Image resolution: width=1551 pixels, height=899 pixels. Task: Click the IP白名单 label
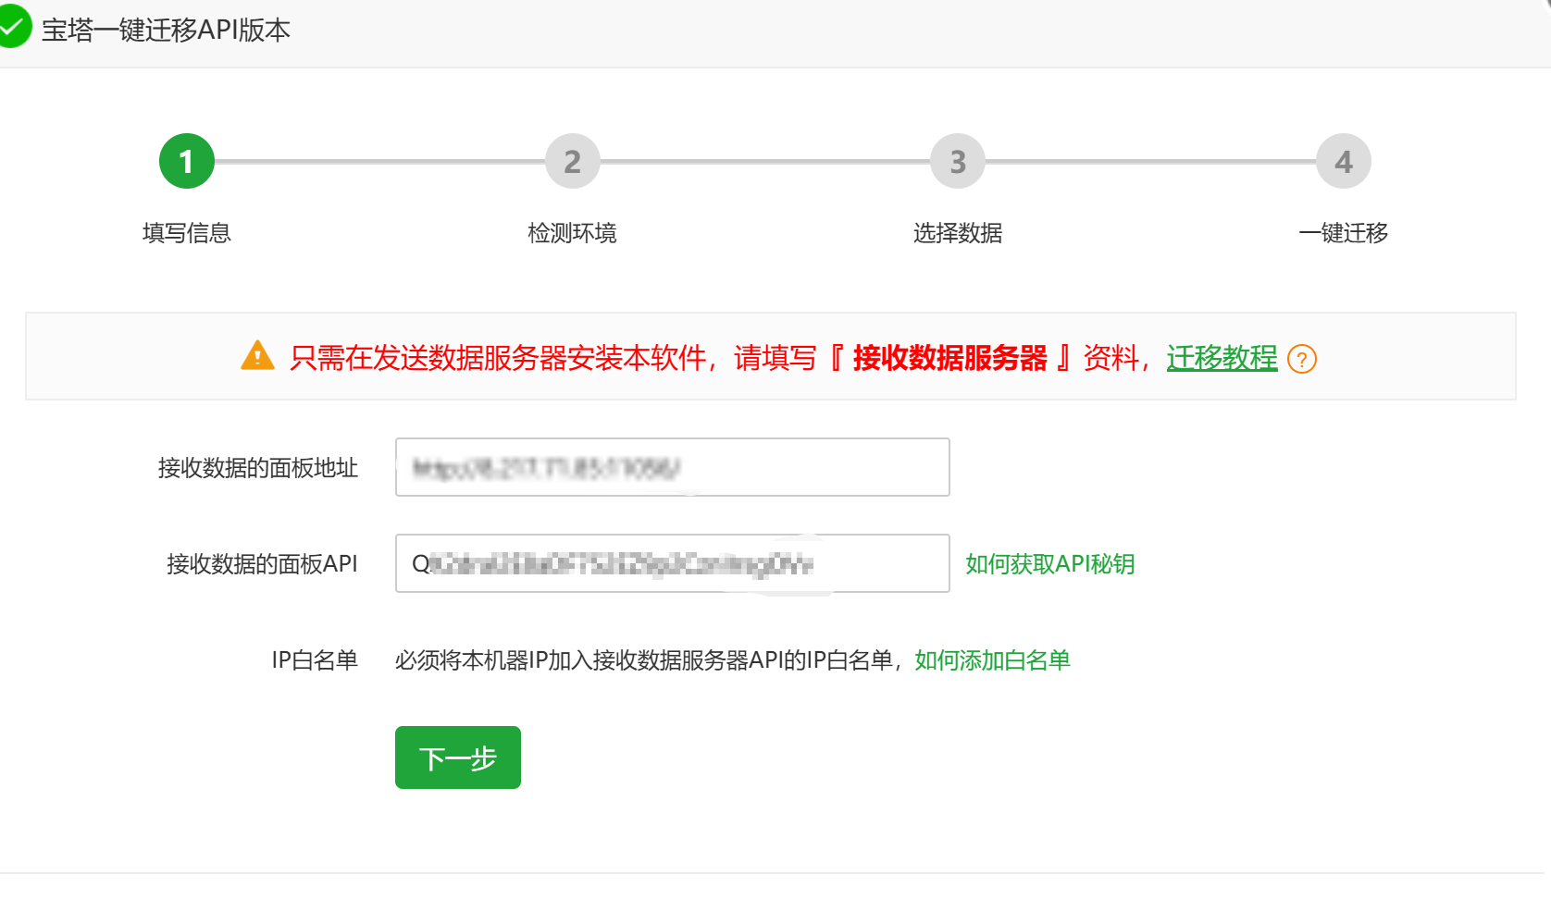[x=315, y=660]
